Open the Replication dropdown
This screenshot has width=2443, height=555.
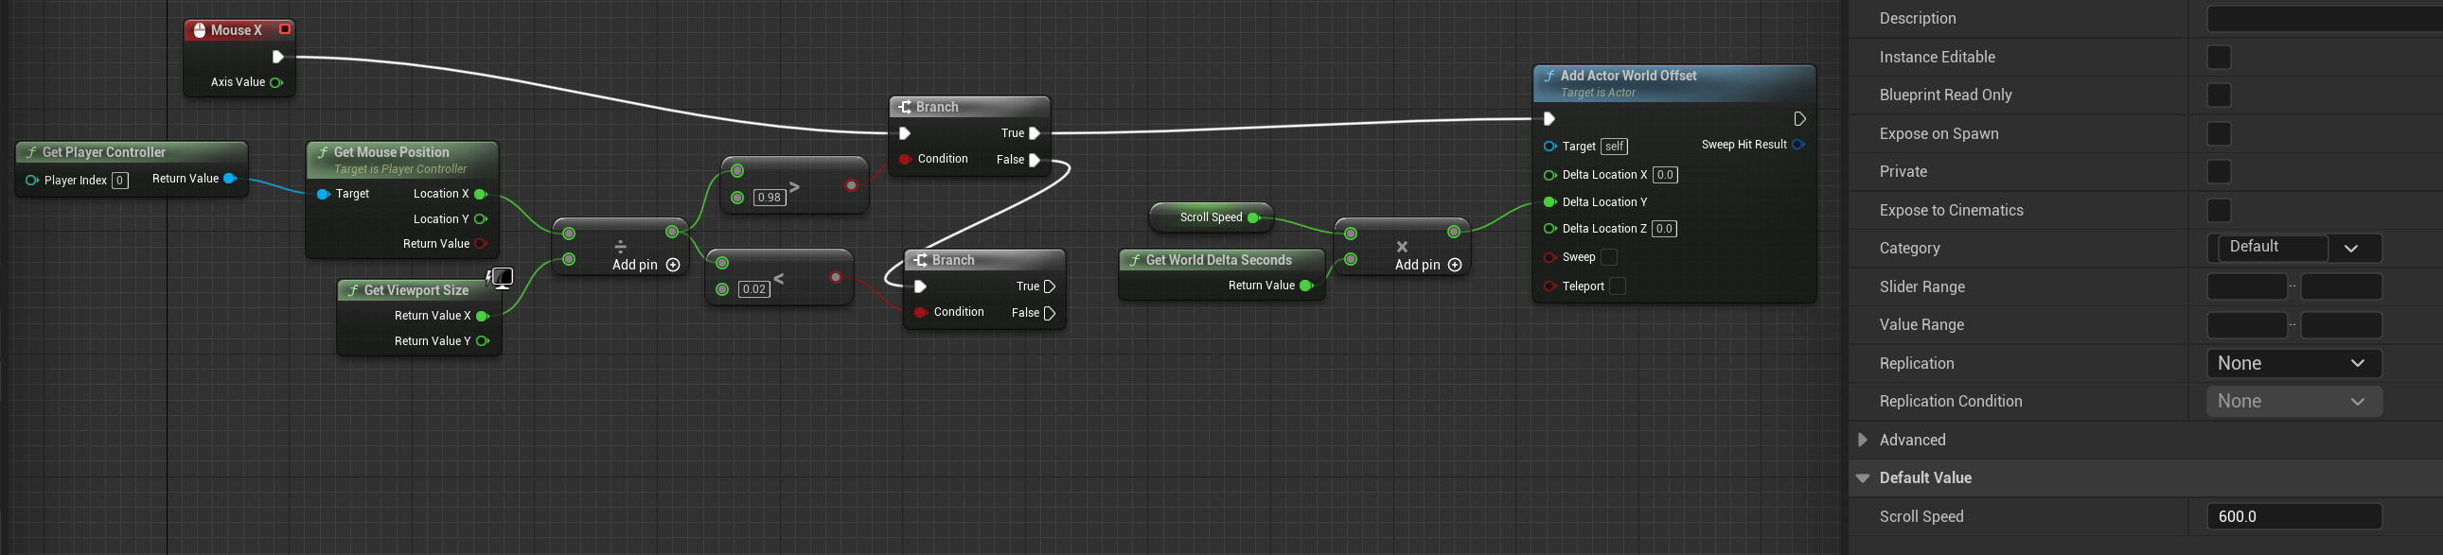[x=2295, y=364]
